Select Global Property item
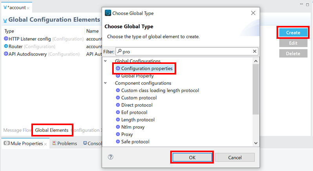Viewport: 313px width, 171px height. (x=137, y=76)
